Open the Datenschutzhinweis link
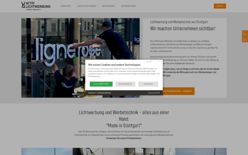 pyautogui.click(x=104, y=93)
